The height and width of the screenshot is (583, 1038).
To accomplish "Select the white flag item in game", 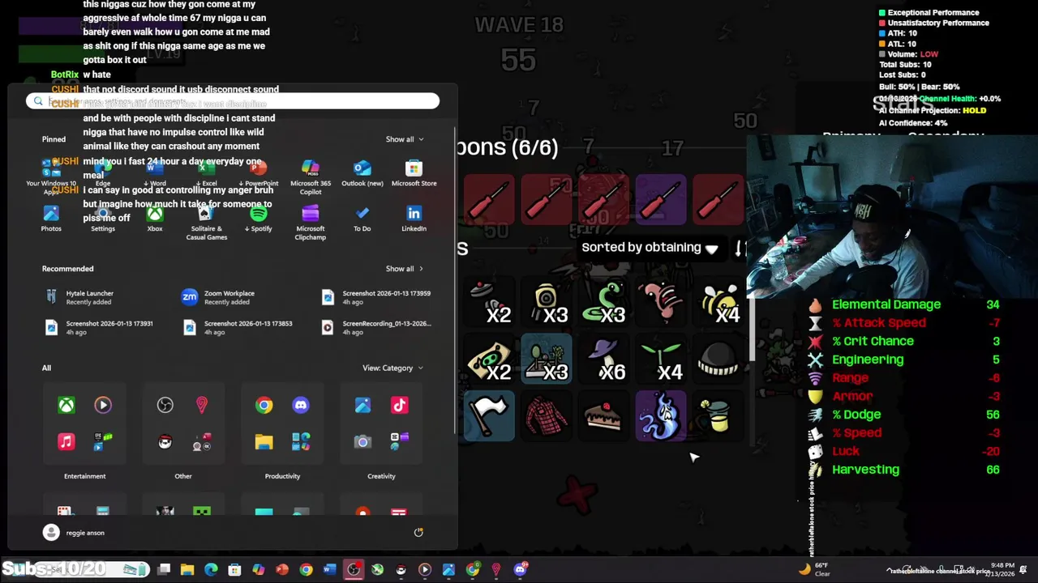I will 489,416.
